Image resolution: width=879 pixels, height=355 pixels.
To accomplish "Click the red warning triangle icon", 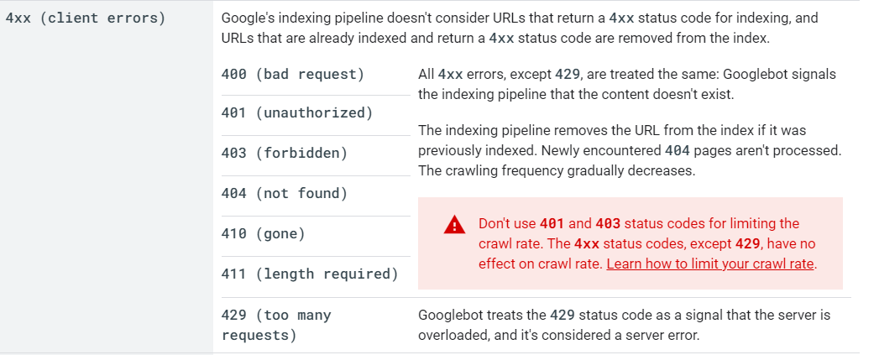I will point(454,225).
